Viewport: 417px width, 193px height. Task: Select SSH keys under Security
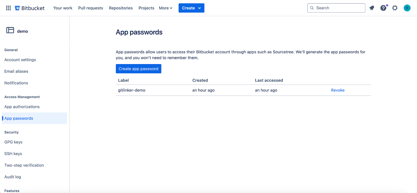pyautogui.click(x=13, y=154)
